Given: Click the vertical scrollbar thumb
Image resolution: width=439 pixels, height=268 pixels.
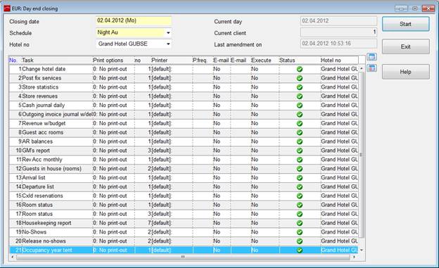Looking at the screenshot, I should coord(361,155).
